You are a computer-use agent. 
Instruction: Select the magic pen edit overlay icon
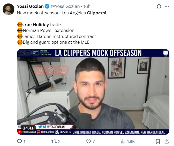[x=51, y=70]
